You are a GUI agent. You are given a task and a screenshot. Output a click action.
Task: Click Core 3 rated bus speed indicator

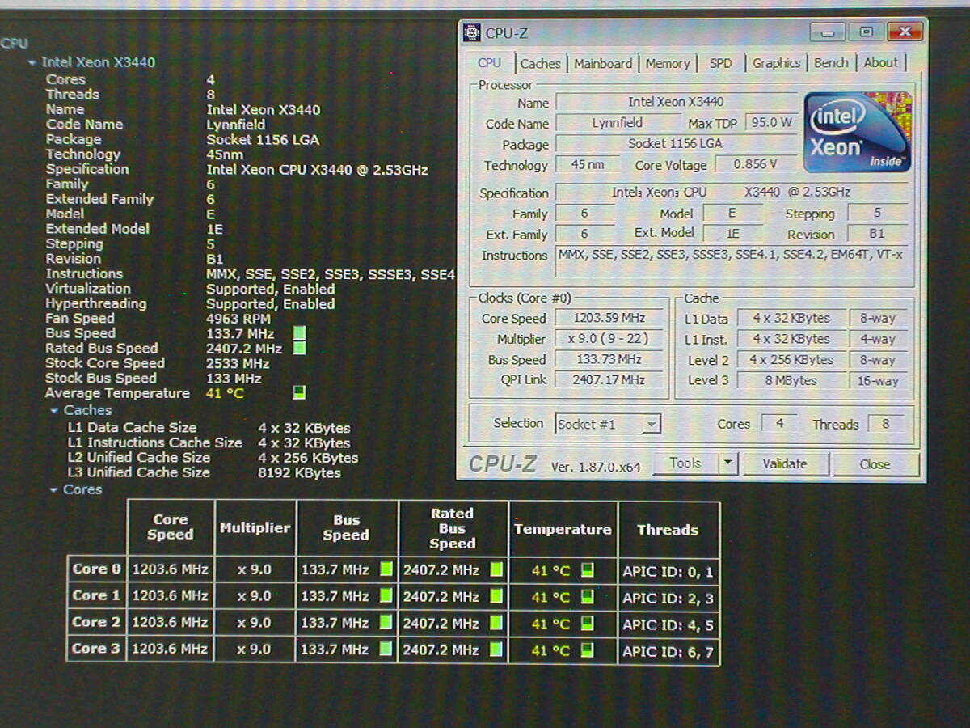[x=496, y=649]
